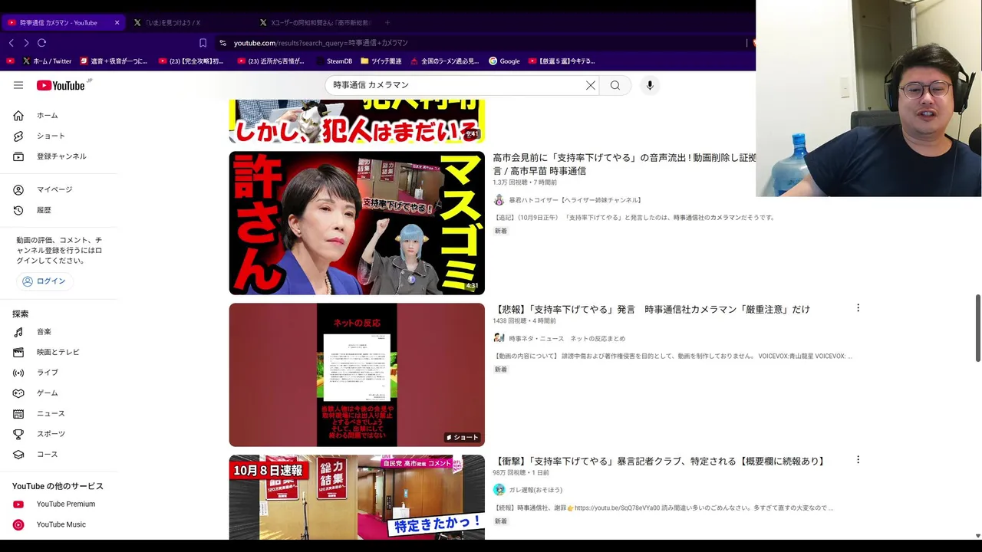Switch to the Xユーザーの阿知和賢さん tab
The image size is (982, 552).
click(x=315, y=22)
